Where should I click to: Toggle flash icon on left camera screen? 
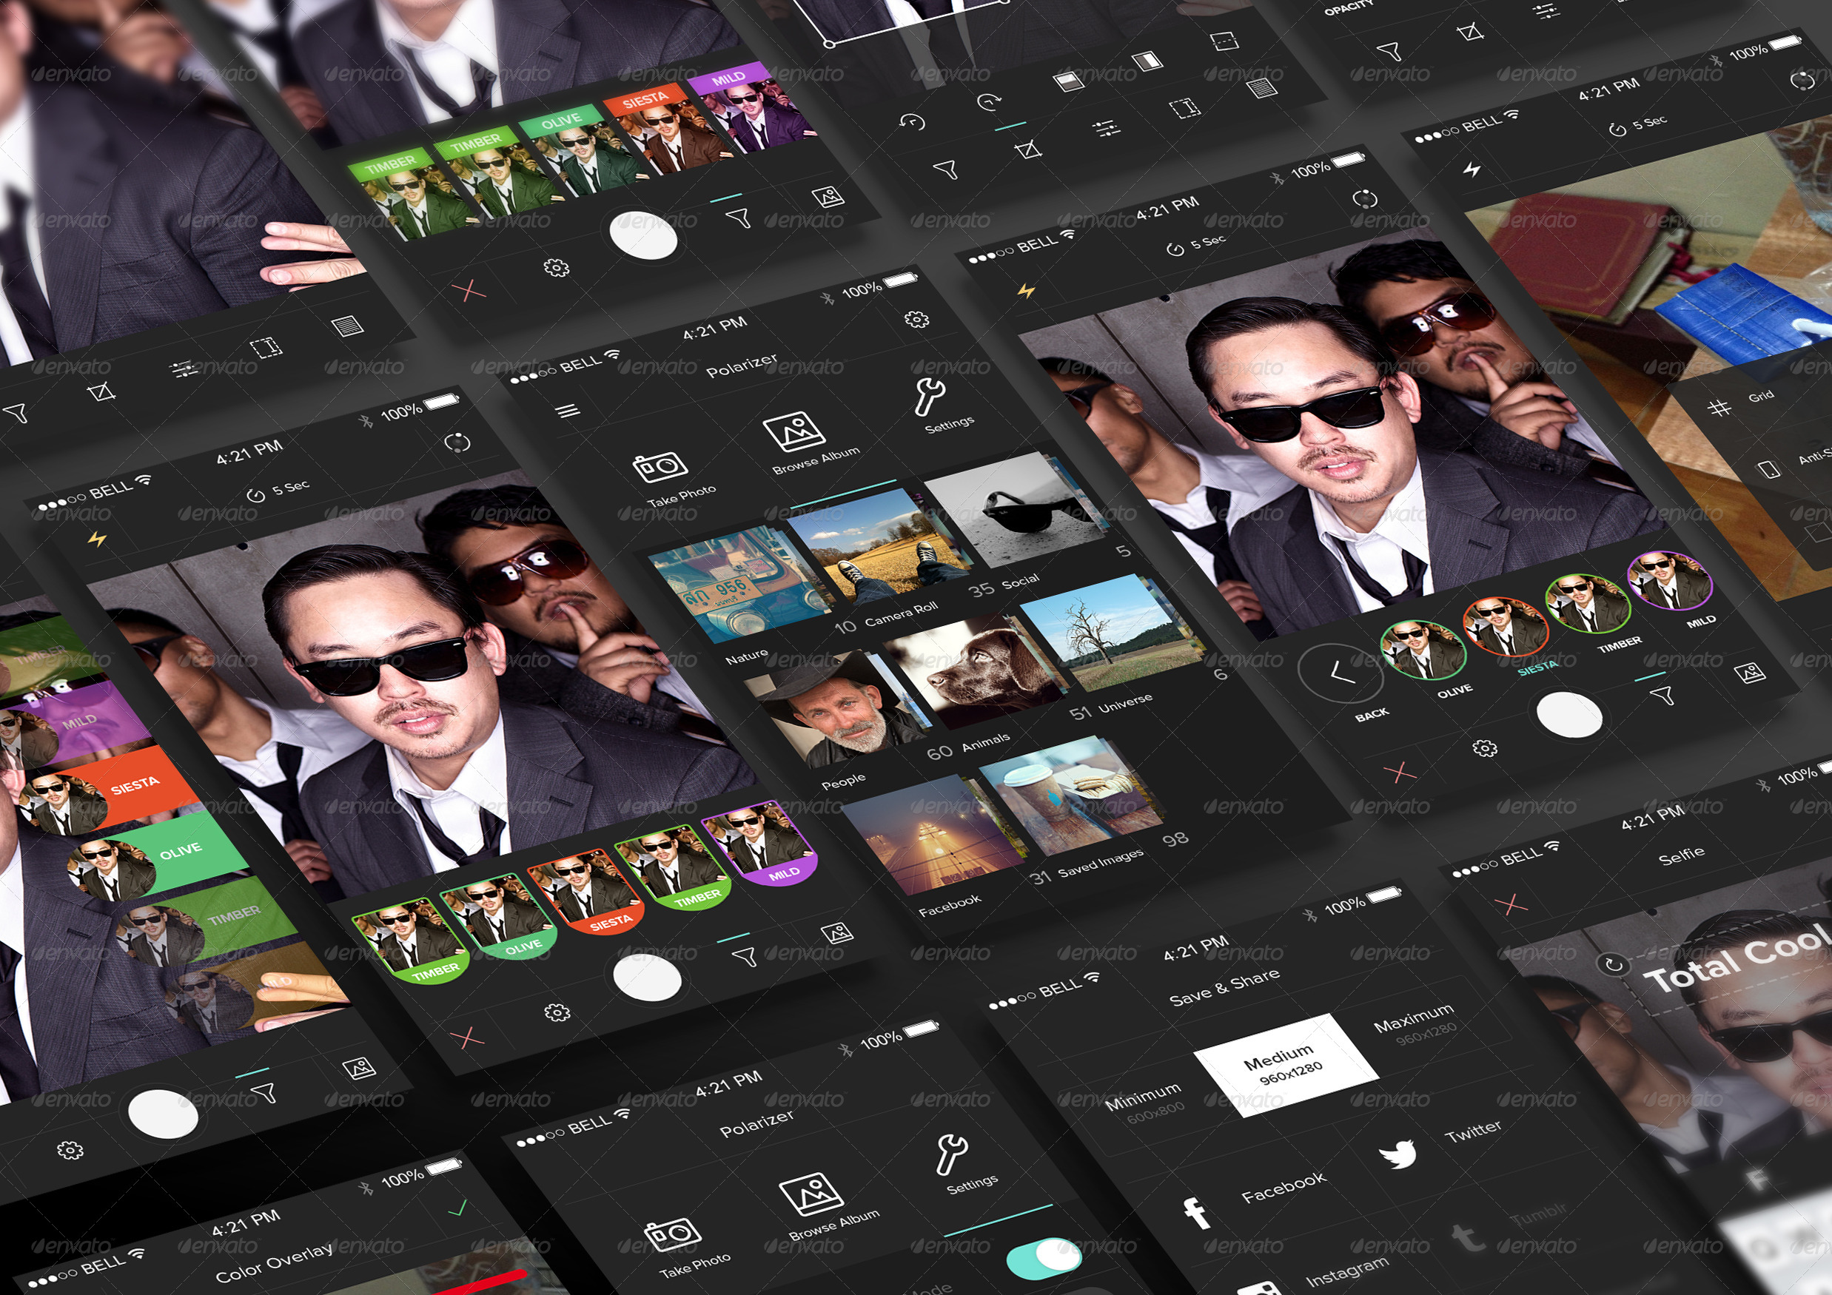coord(98,539)
